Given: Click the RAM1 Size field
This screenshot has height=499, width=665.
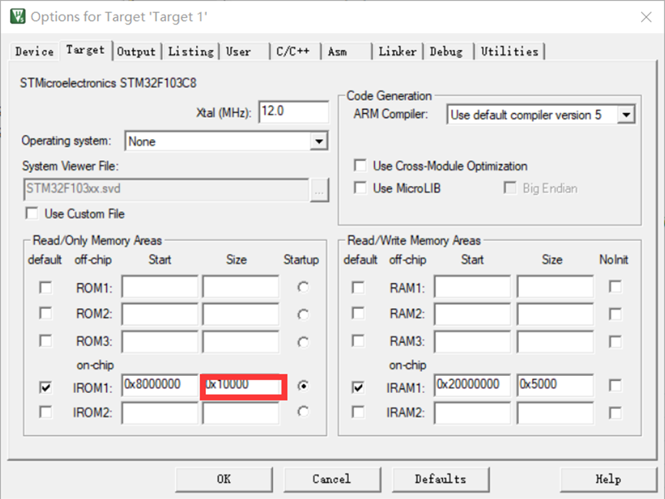Looking at the screenshot, I should click(x=555, y=287).
